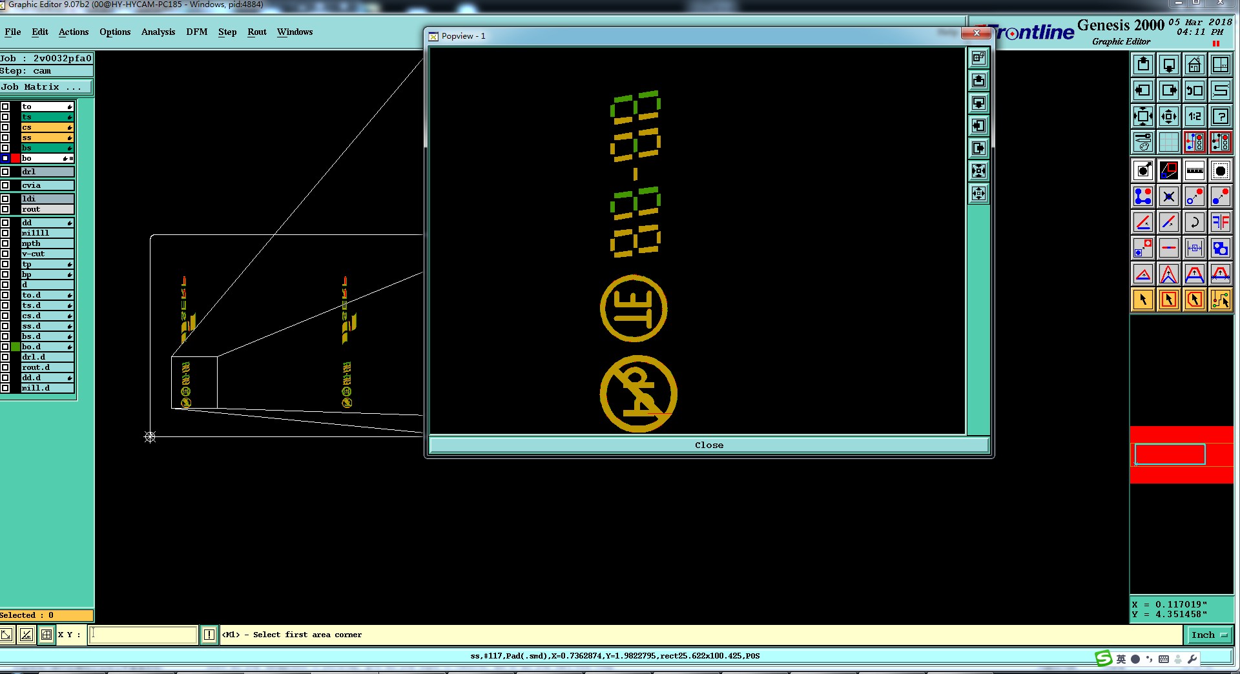
Task: Open the DFM menu
Action: tap(197, 32)
